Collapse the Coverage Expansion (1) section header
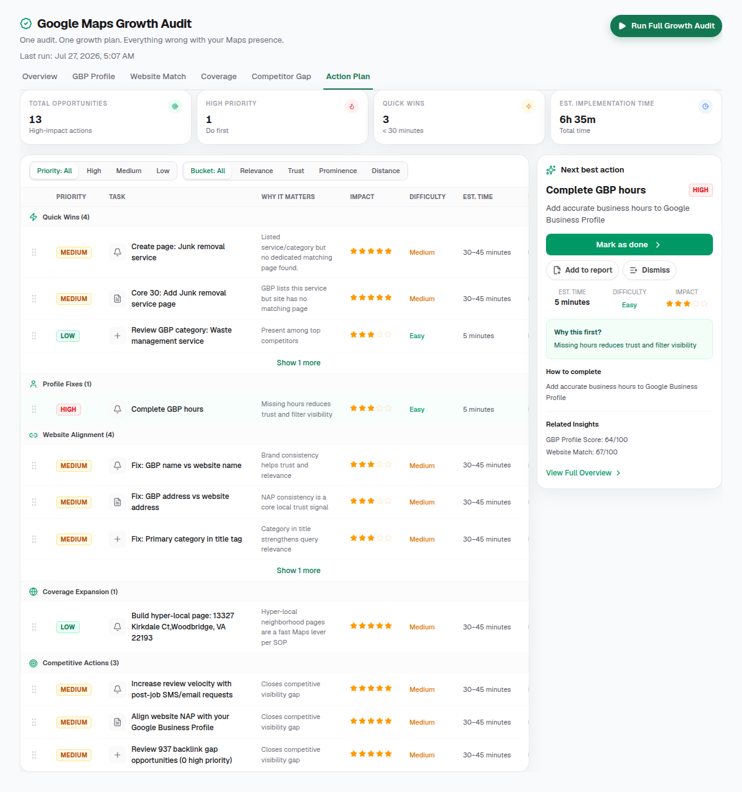 click(275, 592)
